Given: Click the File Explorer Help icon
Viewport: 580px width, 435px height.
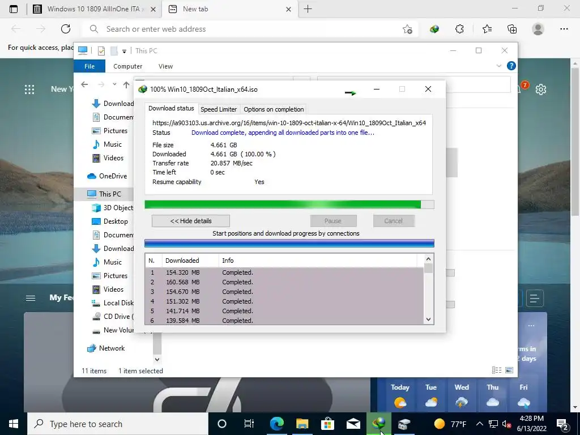Looking at the screenshot, I should coord(511,66).
